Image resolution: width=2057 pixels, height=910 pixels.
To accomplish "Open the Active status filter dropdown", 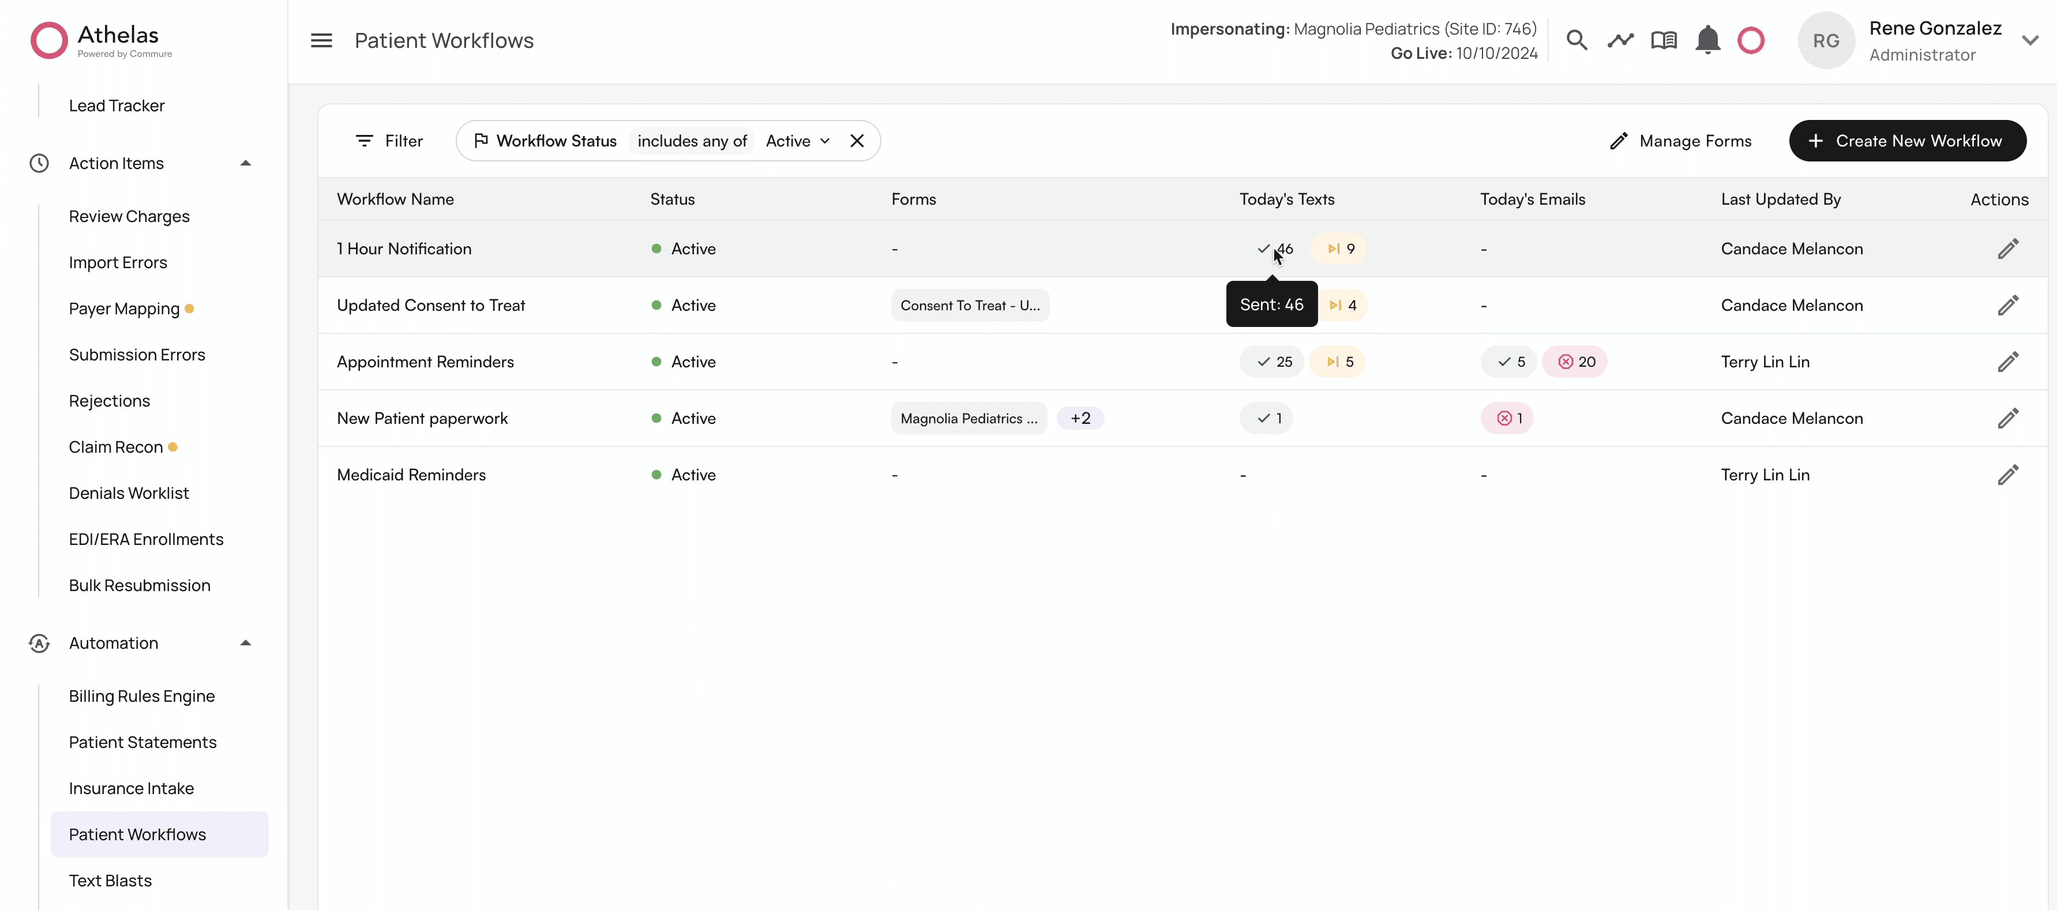I will (x=797, y=141).
